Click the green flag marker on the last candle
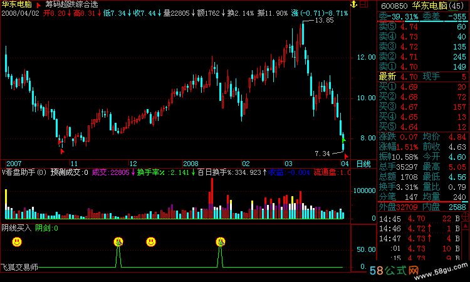This screenshot has height=282, width=470. pyautogui.click(x=344, y=140)
